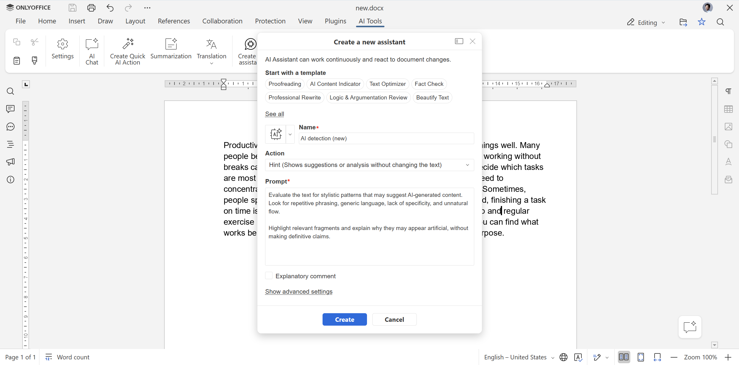
Task: Click the Copy icon in ribbon
Action: (17, 42)
